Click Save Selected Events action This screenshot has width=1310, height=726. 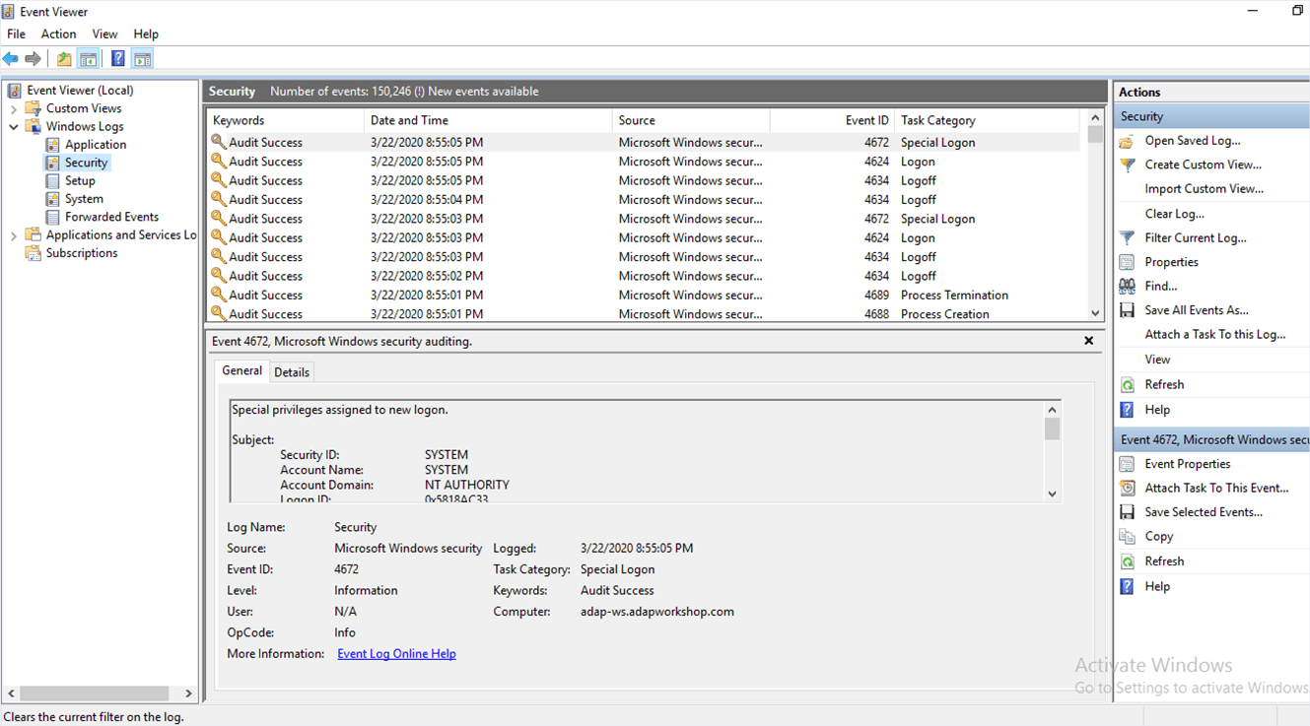1204,512
